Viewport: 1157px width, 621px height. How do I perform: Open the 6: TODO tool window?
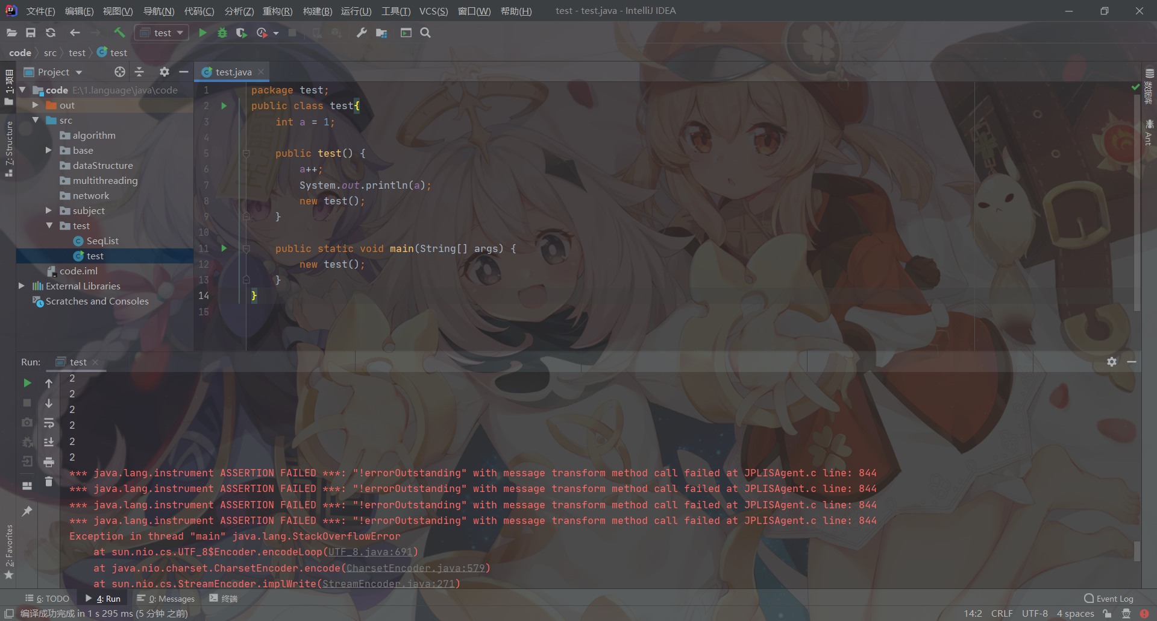(48, 599)
